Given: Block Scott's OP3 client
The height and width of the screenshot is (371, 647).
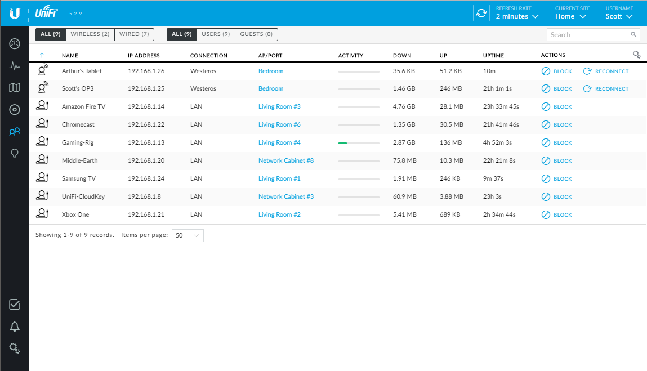Looking at the screenshot, I should click(x=557, y=89).
